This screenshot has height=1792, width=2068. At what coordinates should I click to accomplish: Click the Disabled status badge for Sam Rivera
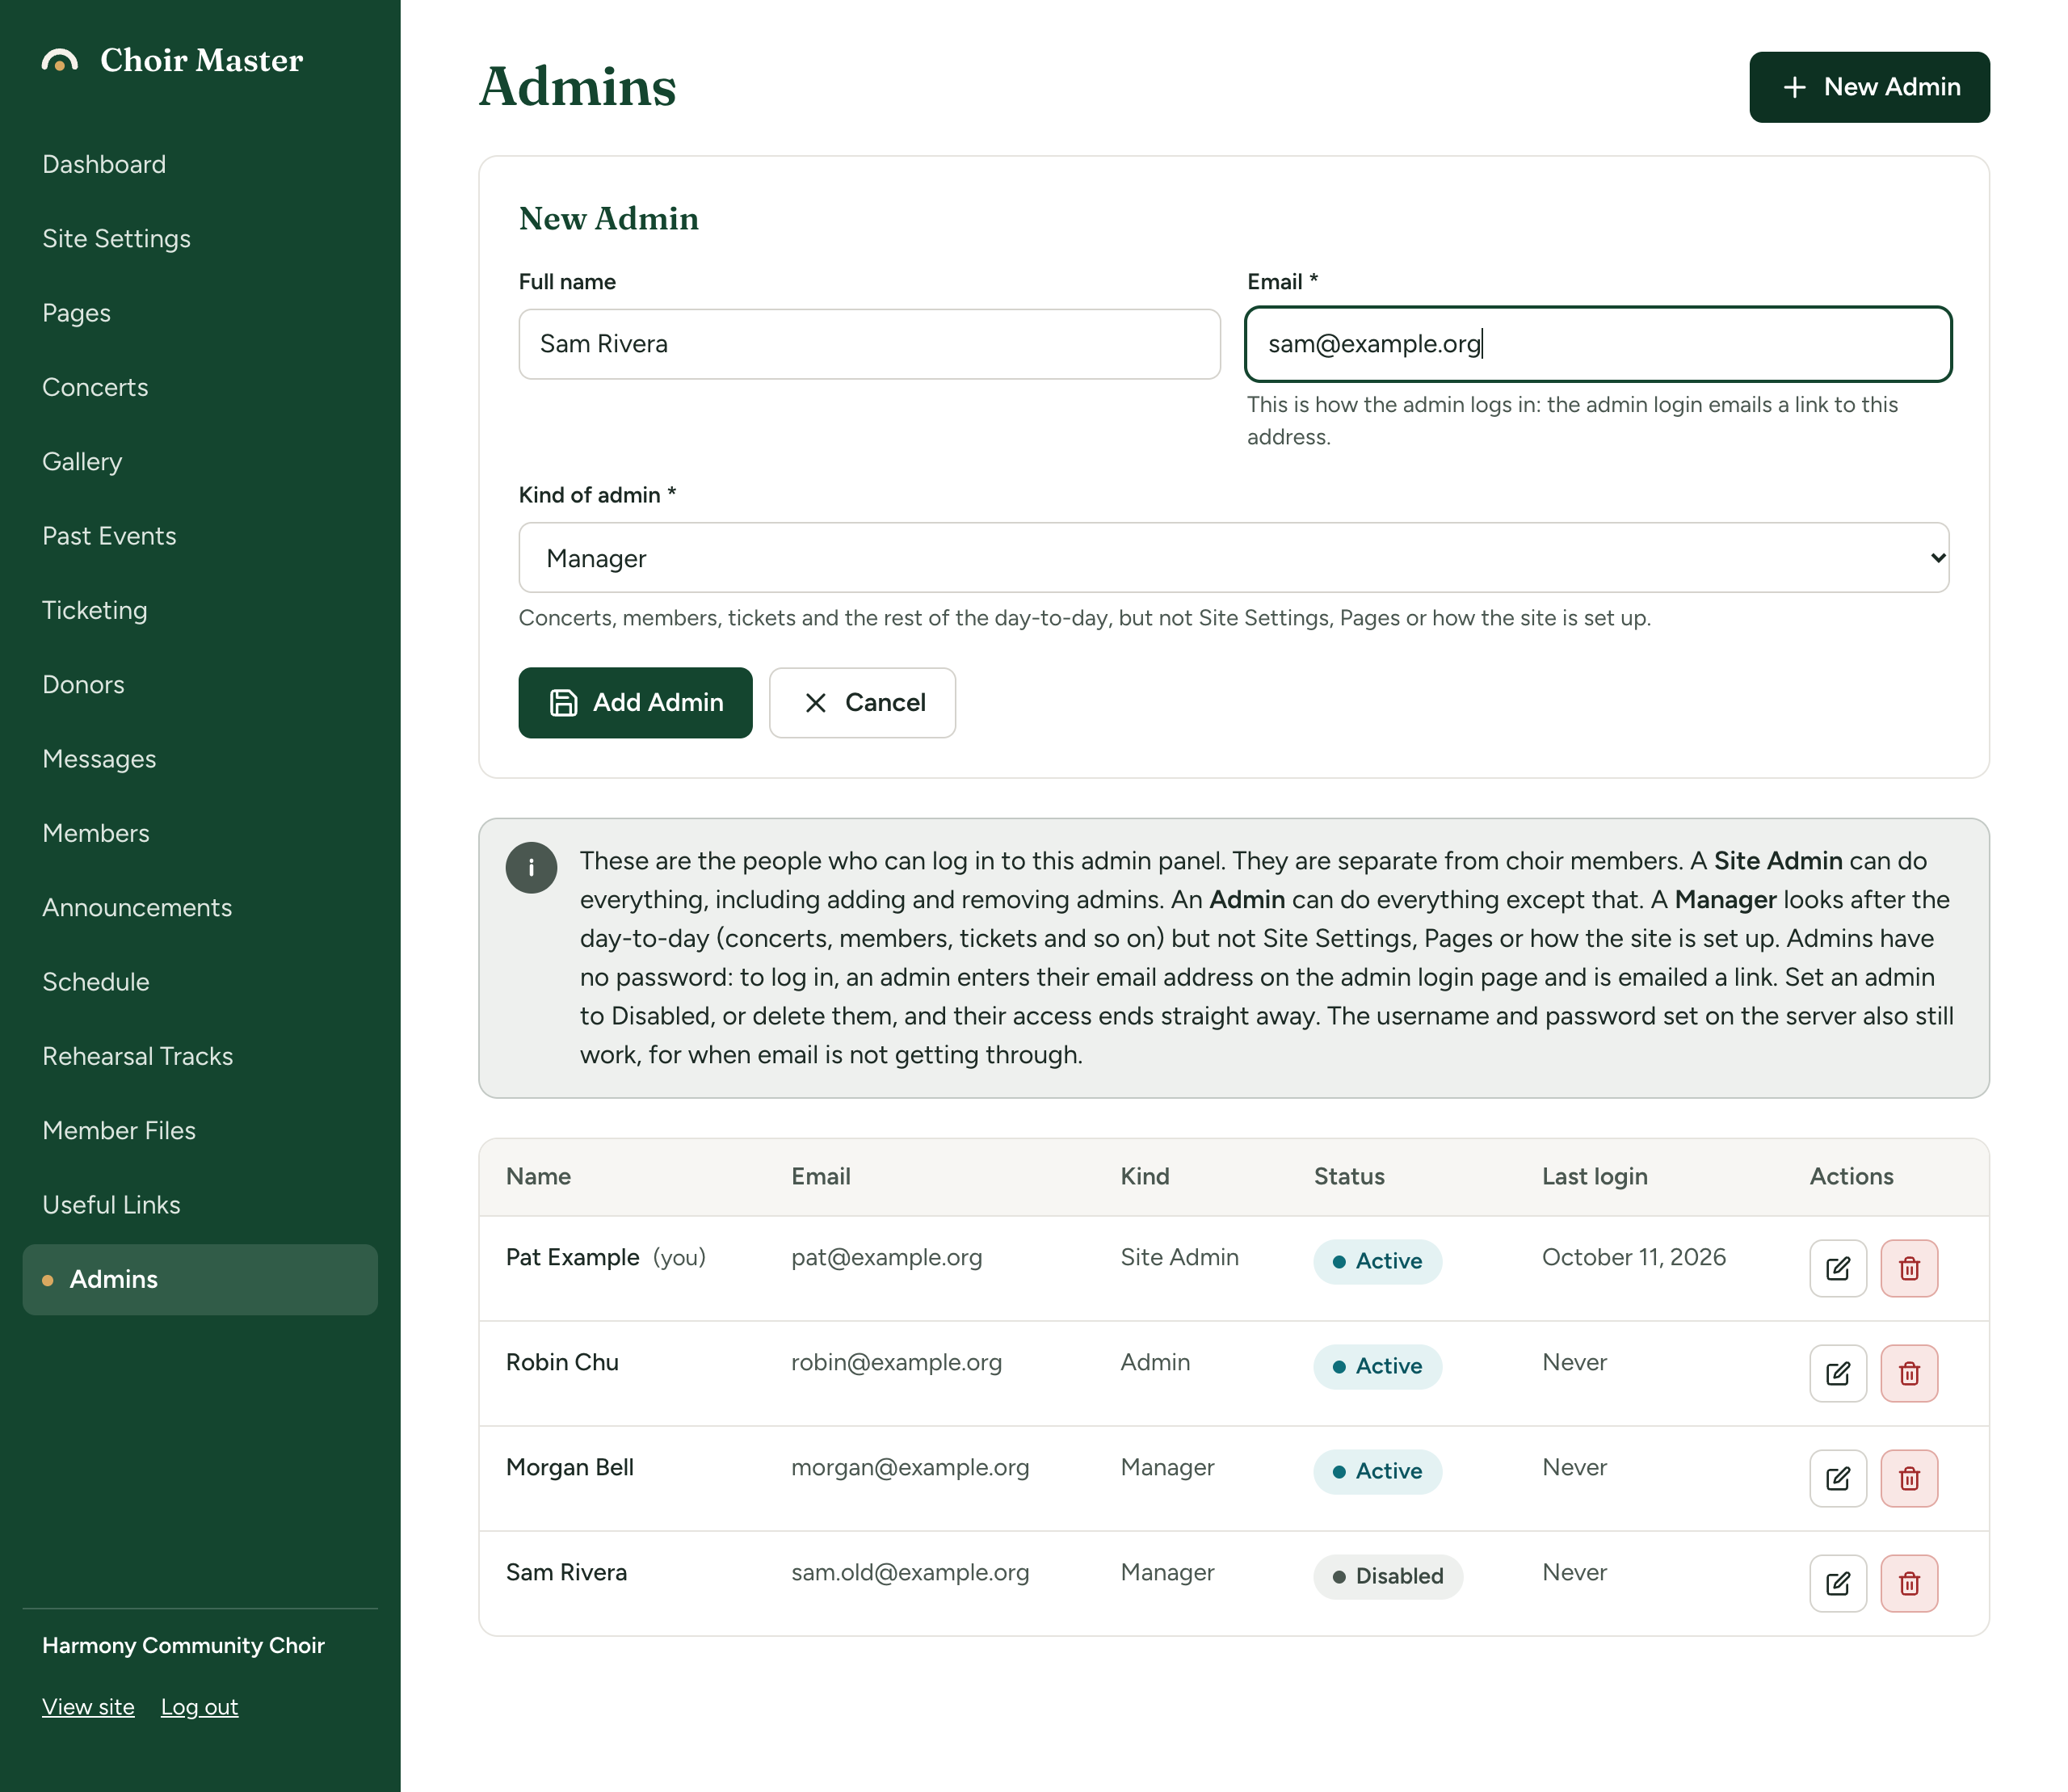point(1387,1576)
